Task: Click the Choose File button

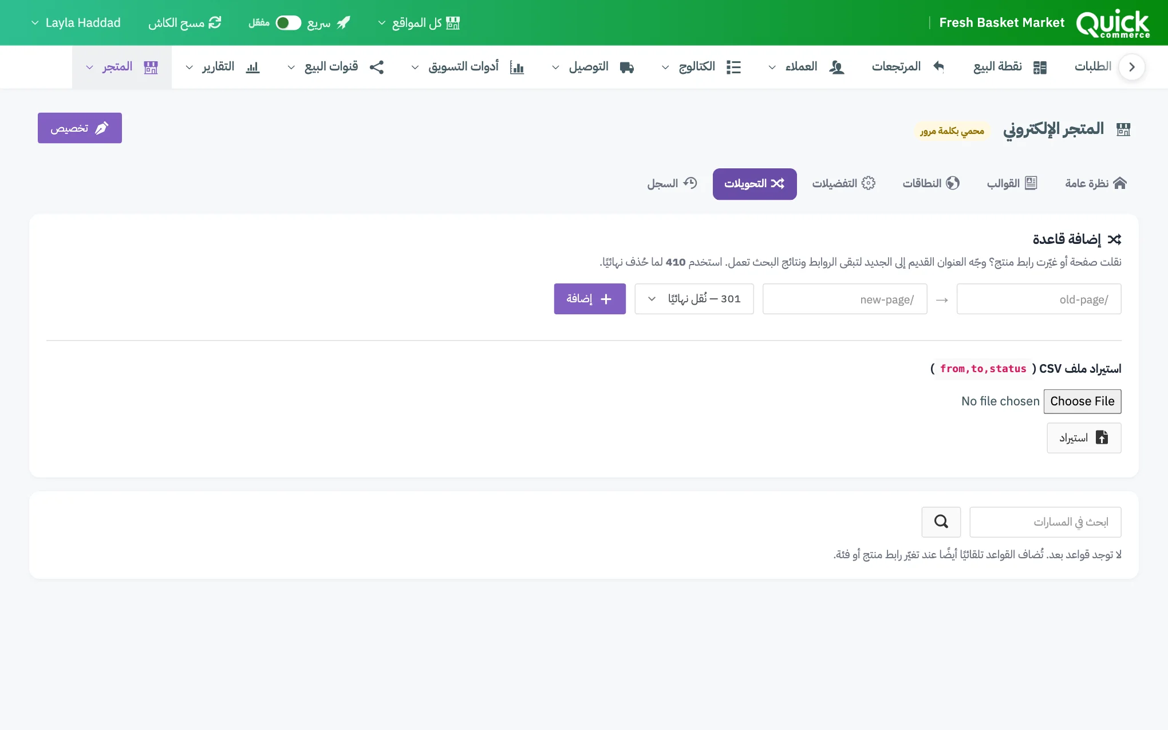Action: tap(1082, 401)
